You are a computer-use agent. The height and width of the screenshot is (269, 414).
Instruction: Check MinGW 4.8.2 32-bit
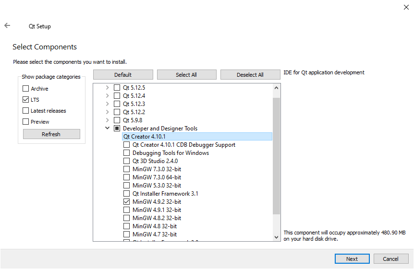coord(126,218)
